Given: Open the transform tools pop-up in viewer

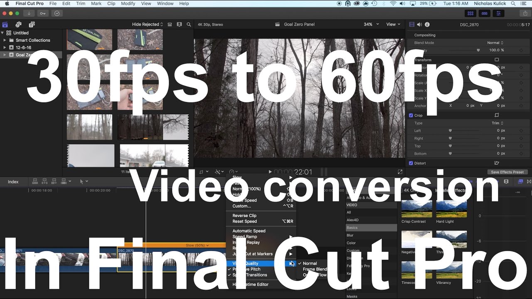Looking at the screenshot, I should tap(204, 172).
